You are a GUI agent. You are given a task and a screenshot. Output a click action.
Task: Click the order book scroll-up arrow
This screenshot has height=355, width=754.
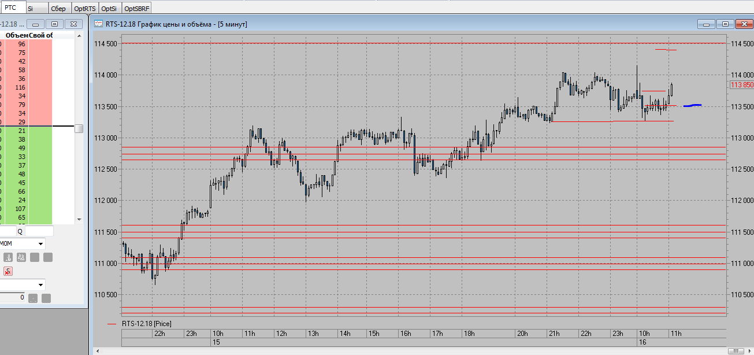click(x=79, y=36)
